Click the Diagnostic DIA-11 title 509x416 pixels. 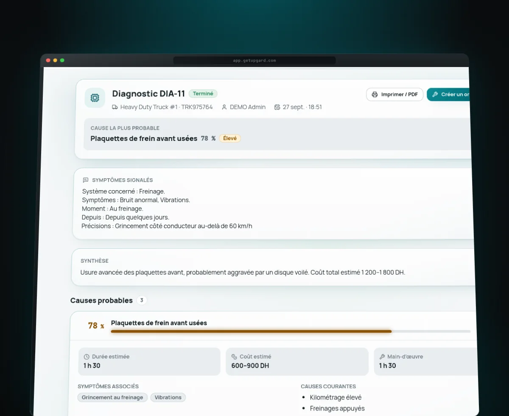click(148, 94)
